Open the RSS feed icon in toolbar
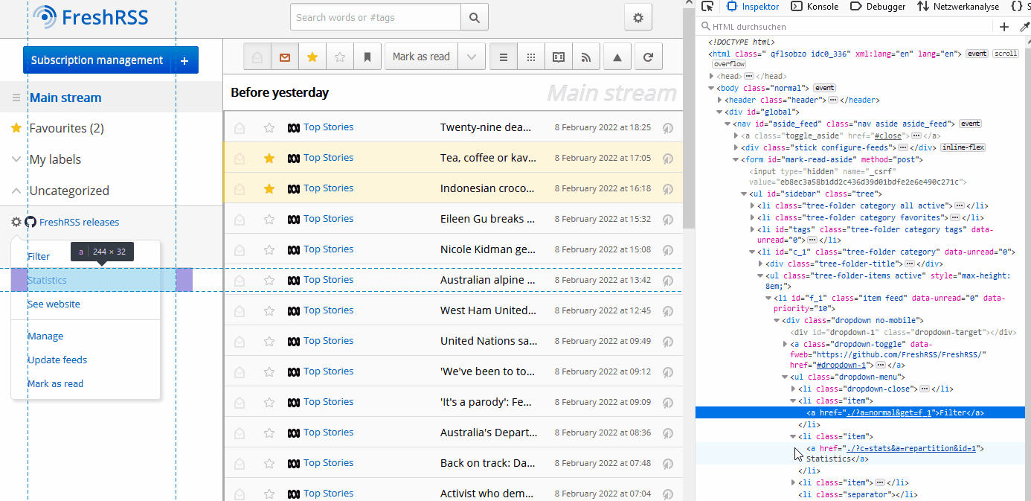This screenshot has height=501, width=1031. coord(586,57)
